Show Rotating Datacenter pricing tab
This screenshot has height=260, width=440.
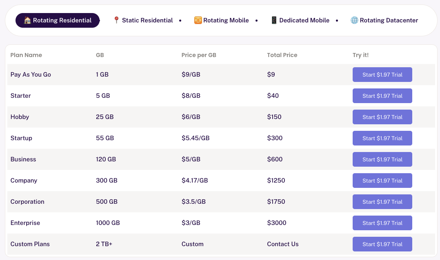tap(384, 20)
